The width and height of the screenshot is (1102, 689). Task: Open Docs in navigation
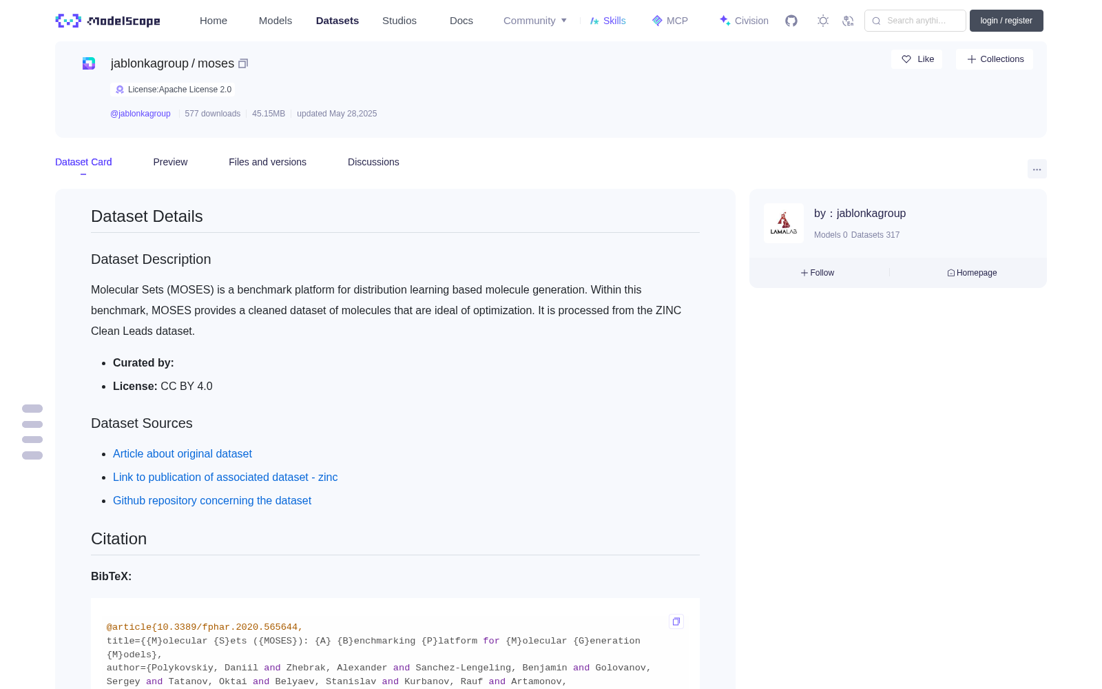click(x=461, y=21)
